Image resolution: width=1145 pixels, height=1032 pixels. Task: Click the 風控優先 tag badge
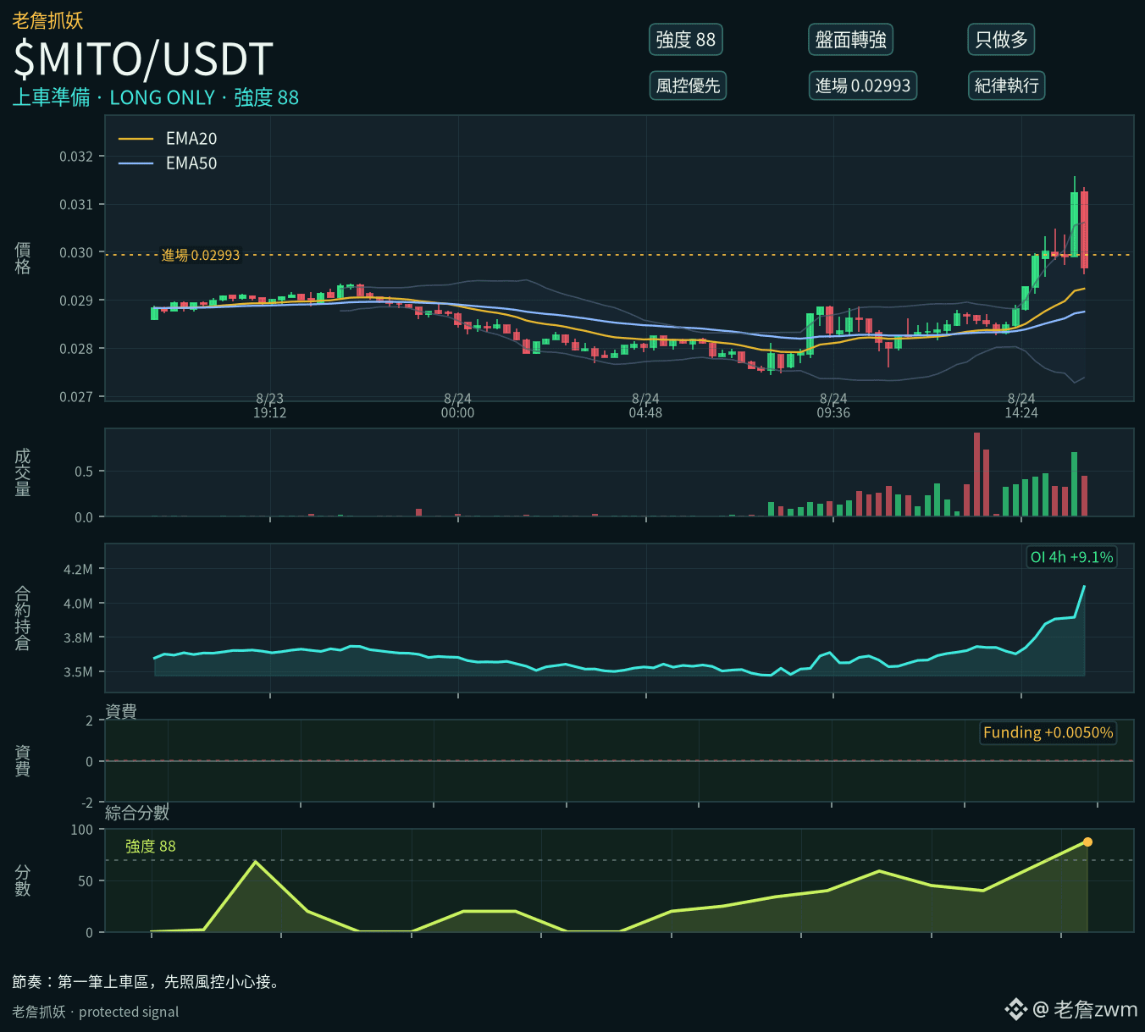coord(688,86)
